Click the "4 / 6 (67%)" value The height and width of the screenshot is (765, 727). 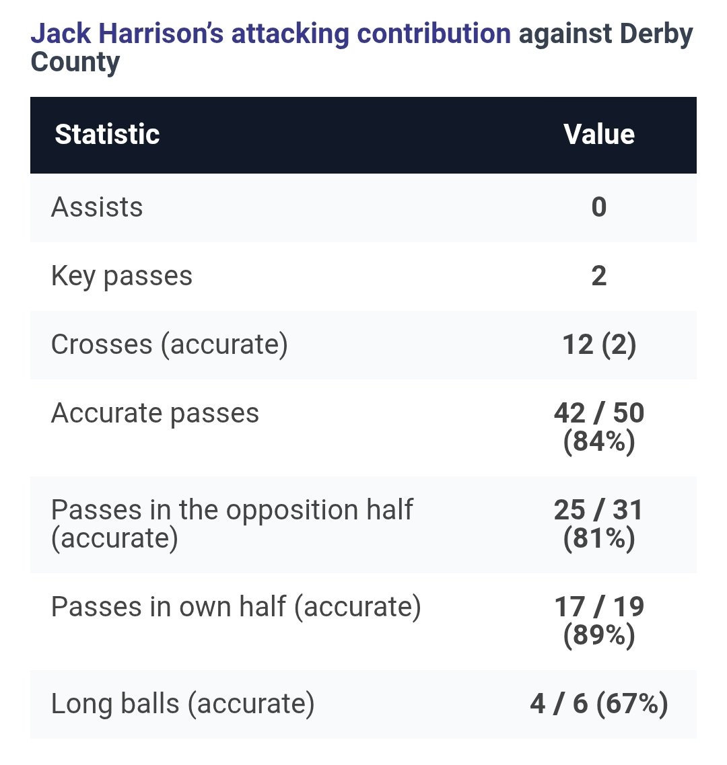pyautogui.click(x=599, y=704)
